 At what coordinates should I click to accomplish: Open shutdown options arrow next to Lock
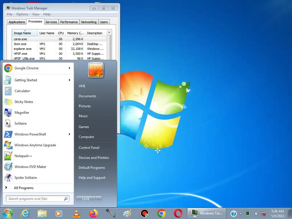pos(98,199)
